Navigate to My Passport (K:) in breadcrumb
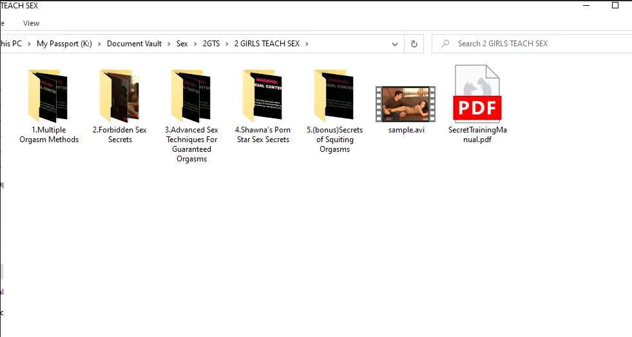 (x=64, y=44)
